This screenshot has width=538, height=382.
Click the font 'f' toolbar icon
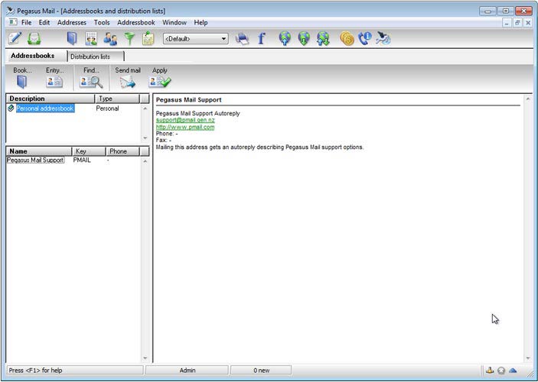261,38
